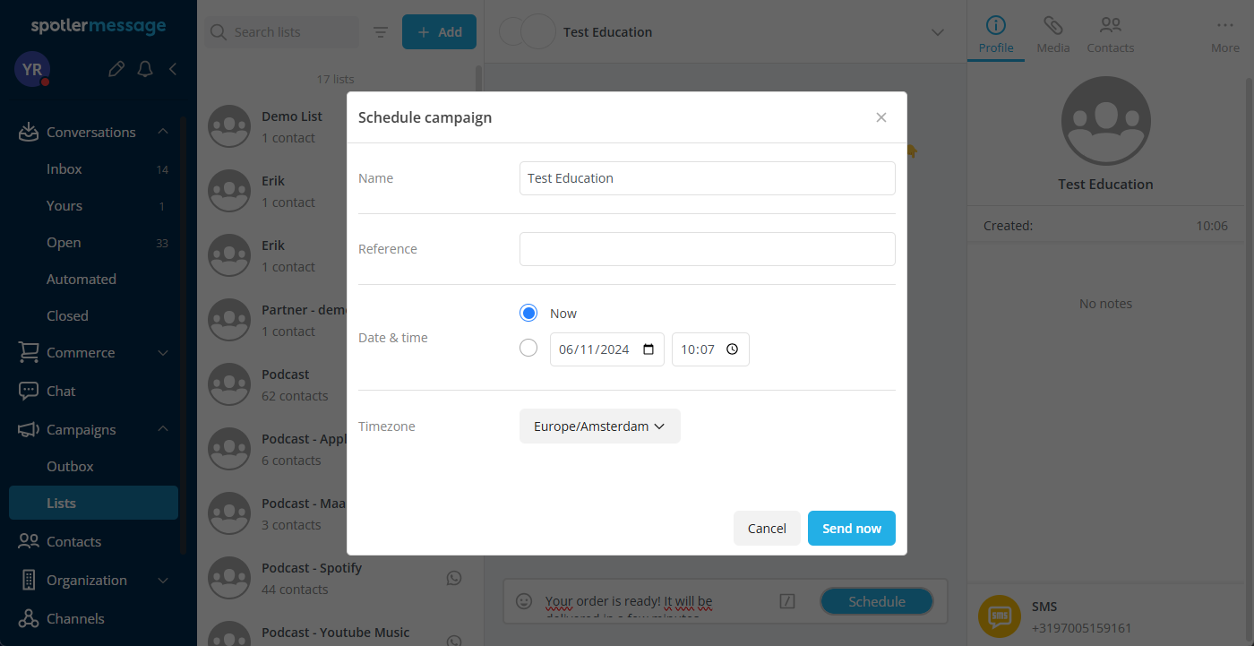Click the filter icon beside Search lists
This screenshot has width=1254, height=646.
click(x=381, y=32)
